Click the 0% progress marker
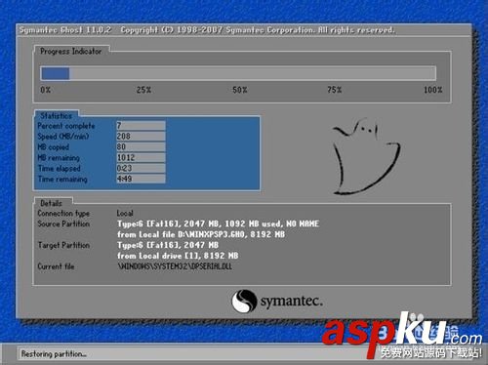 [x=46, y=90]
